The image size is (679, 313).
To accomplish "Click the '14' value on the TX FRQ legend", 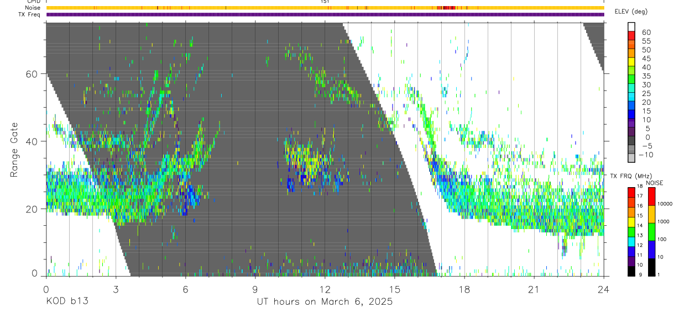I will (x=641, y=225).
